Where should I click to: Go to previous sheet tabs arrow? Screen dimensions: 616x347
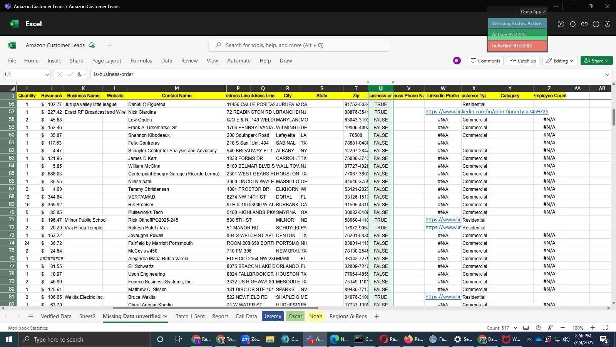pos(6,317)
